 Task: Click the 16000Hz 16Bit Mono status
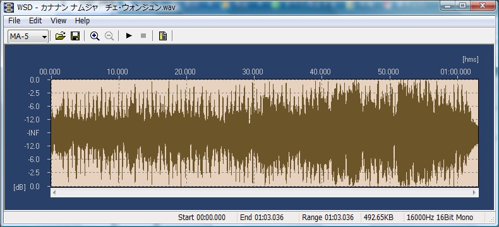pyautogui.click(x=440, y=218)
